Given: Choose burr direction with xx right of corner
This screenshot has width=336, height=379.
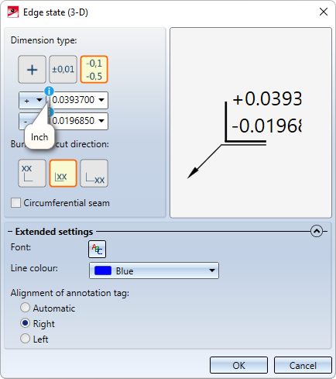Looking at the screenshot, I should [x=94, y=173].
